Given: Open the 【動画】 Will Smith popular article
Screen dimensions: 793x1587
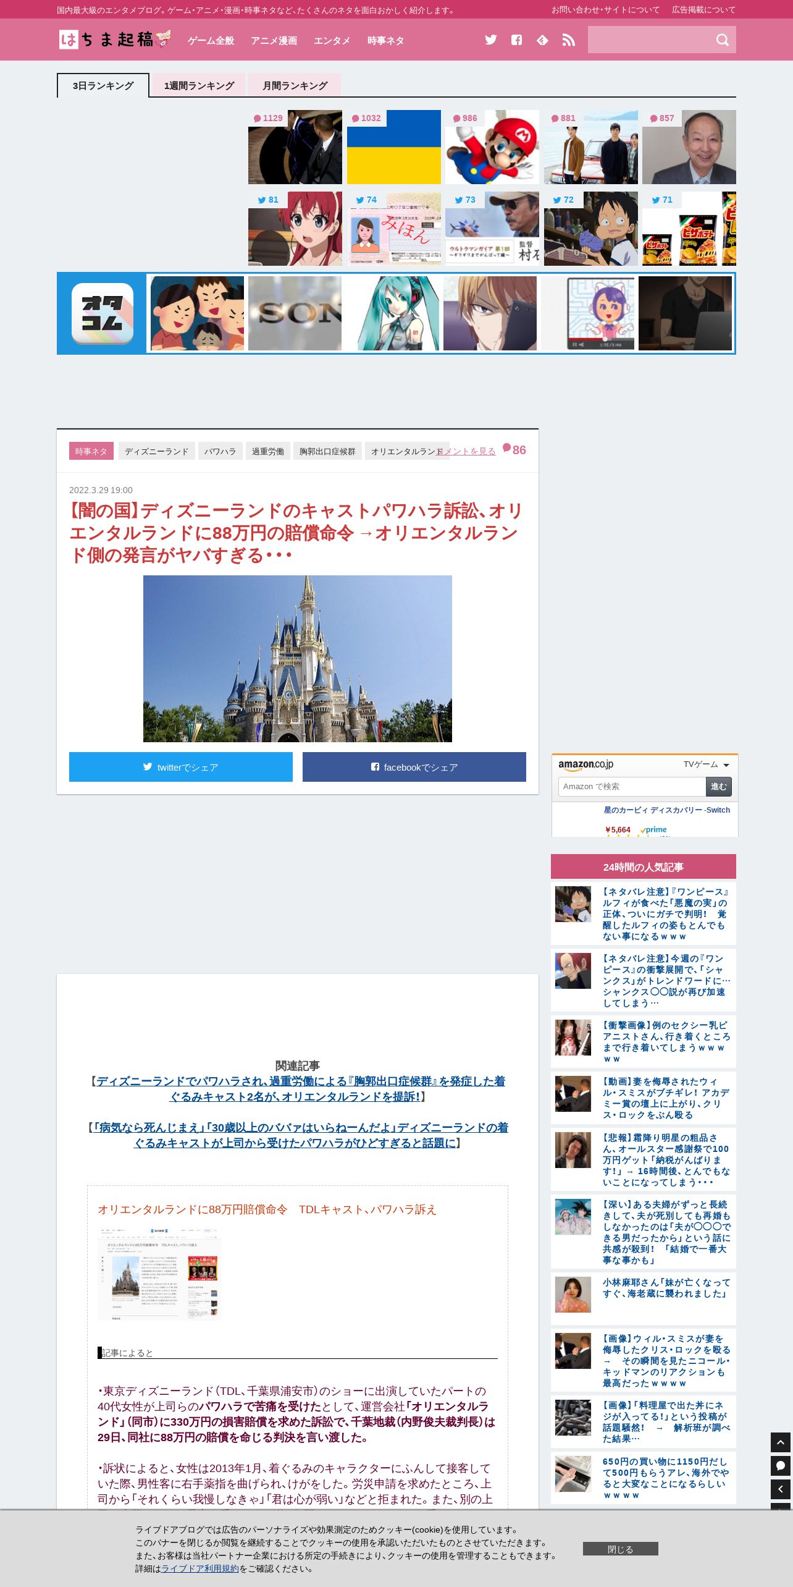Looking at the screenshot, I should tap(666, 1098).
